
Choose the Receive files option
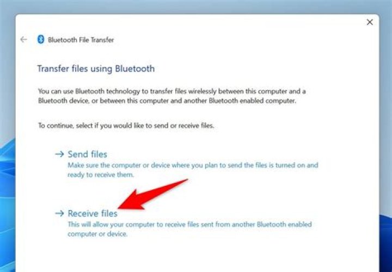coord(93,213)
